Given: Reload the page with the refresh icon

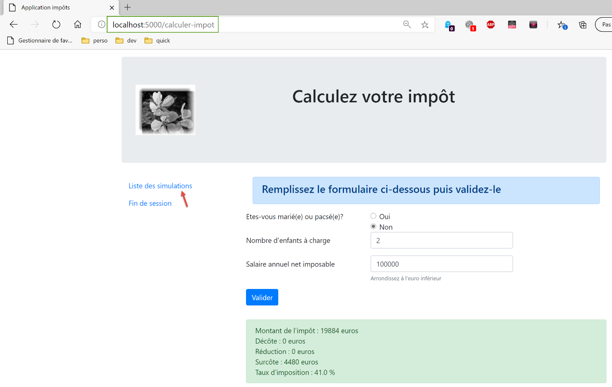Looking at the screenshot, I should [56, 25].
